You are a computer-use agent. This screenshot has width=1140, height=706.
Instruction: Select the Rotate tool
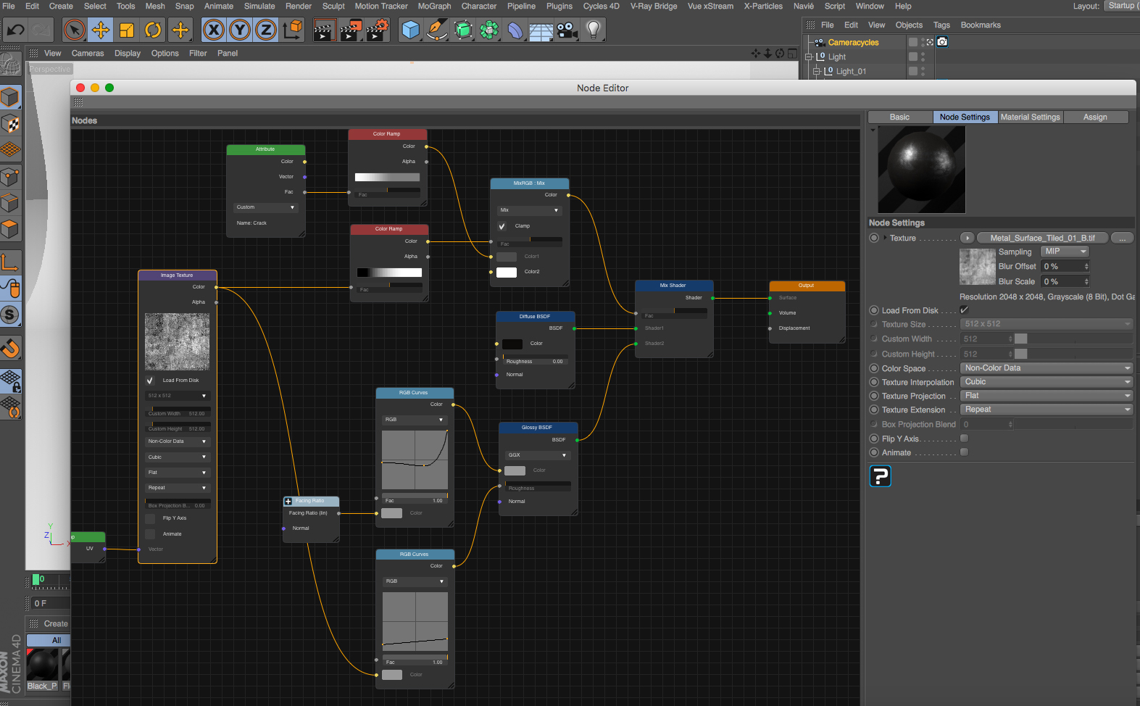pos(153,30)
